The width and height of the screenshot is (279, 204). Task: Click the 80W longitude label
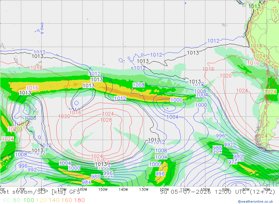[x=246, y=190]
